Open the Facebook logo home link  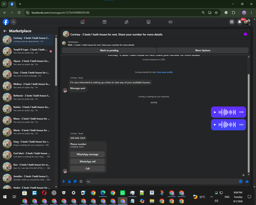tap(6, 22)
